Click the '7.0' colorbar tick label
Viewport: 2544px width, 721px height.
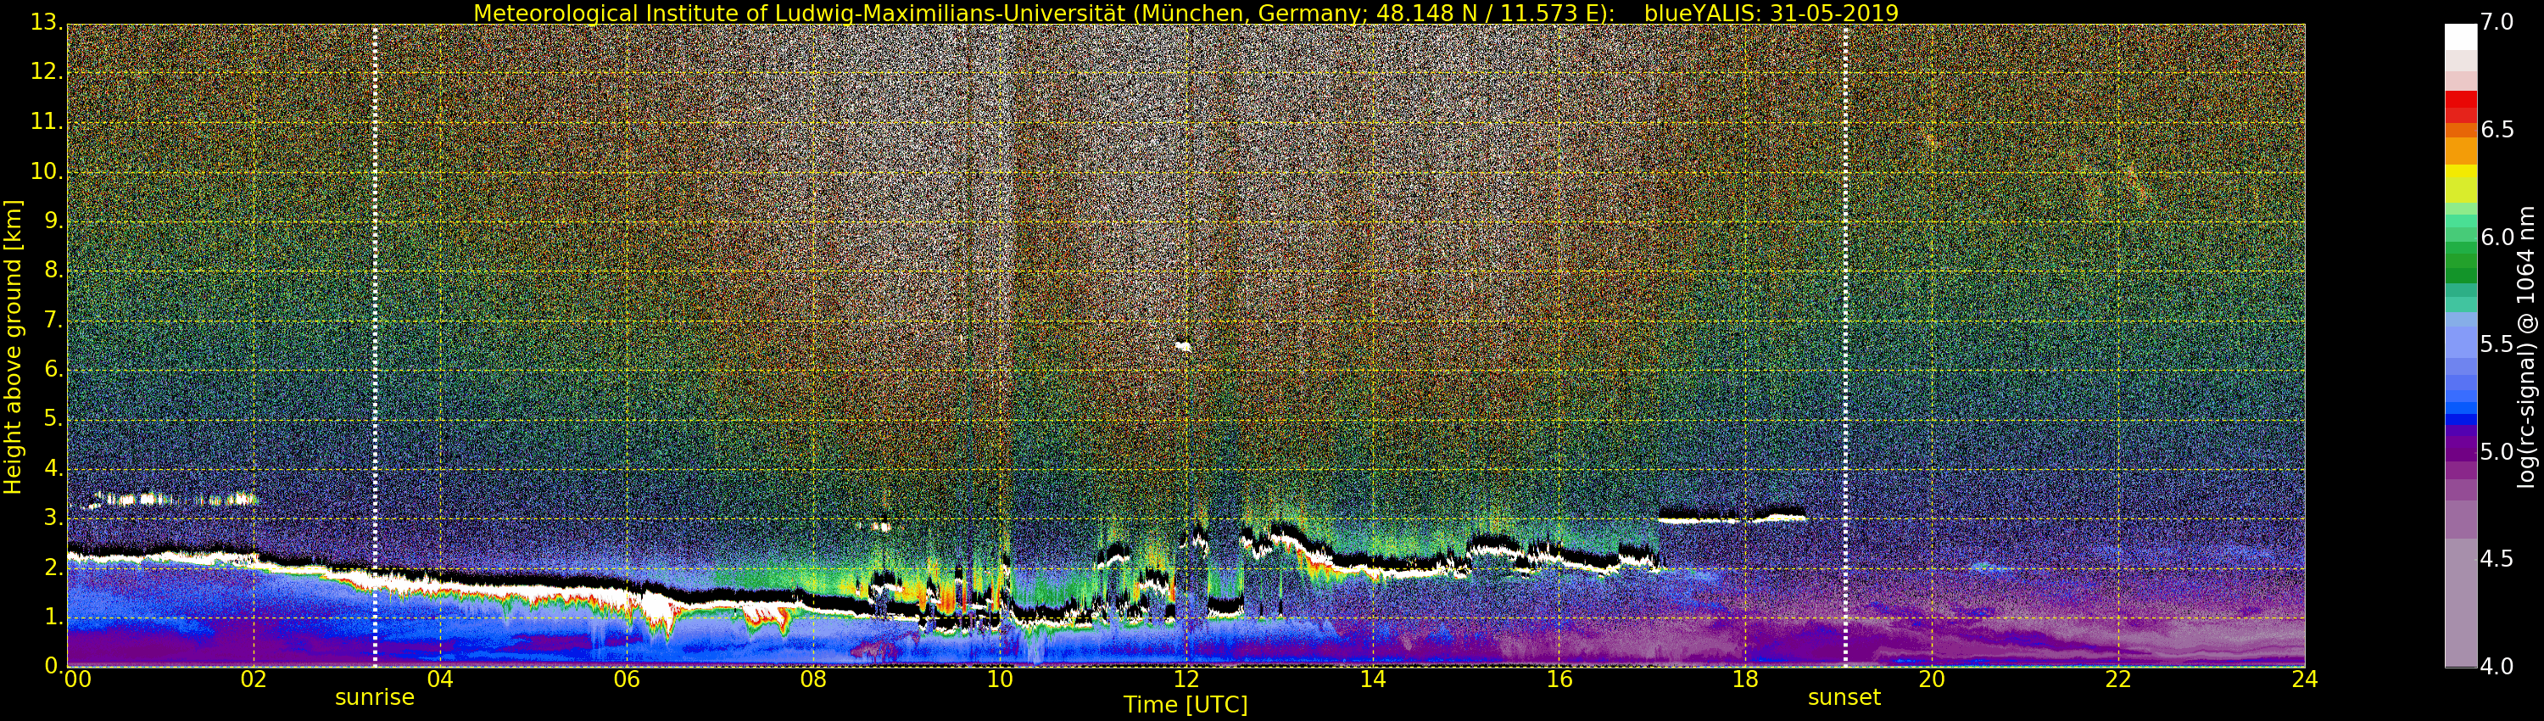pos(2497,23)
